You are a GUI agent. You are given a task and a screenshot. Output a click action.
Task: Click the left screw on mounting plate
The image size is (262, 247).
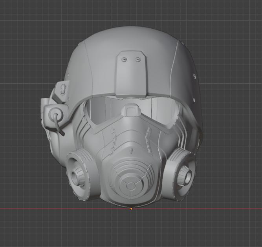tap(125, 60)
